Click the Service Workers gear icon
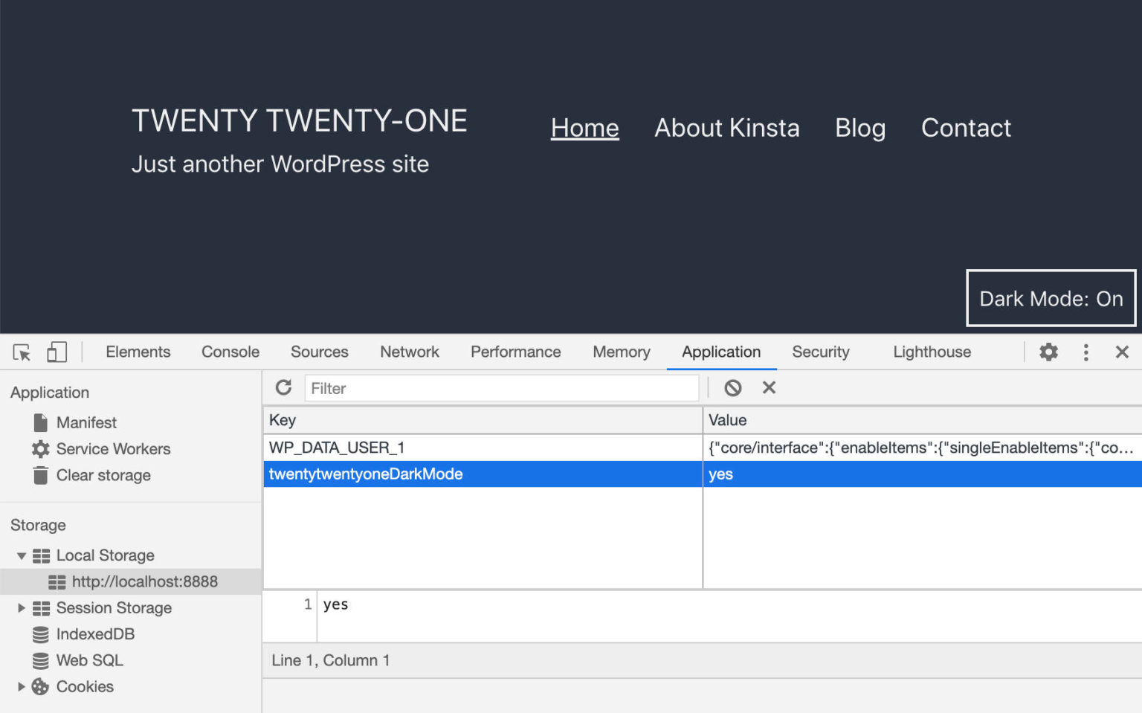The height and width of the screenshot is (713, 1142). point(40,449)
